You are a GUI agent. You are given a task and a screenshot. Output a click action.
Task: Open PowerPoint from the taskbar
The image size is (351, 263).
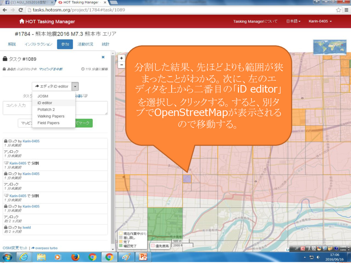tap(143, 257)
